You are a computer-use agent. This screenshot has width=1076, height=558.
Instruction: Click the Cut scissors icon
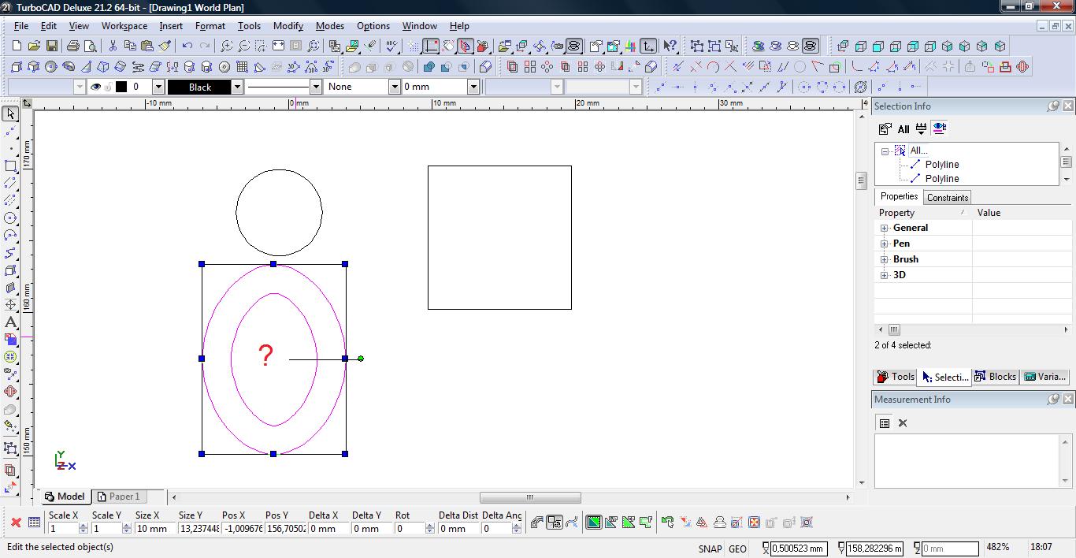[x=113, y=46]
